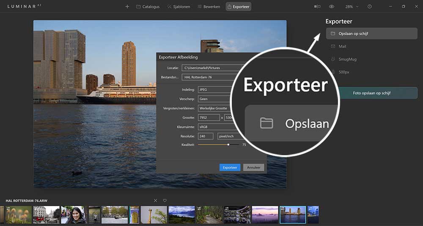Open the pixel/inch unit dropdown

click(229, 136)
